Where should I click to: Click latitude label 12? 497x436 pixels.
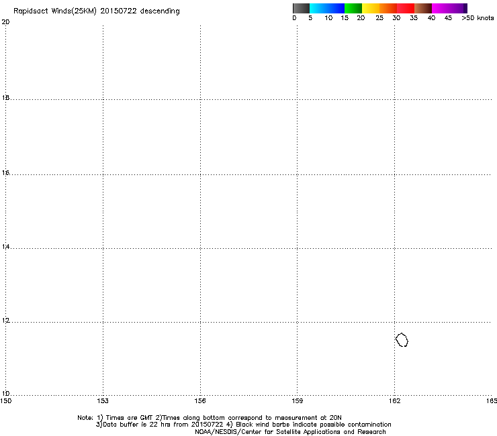pyautogui.click(x=5, y=321)
